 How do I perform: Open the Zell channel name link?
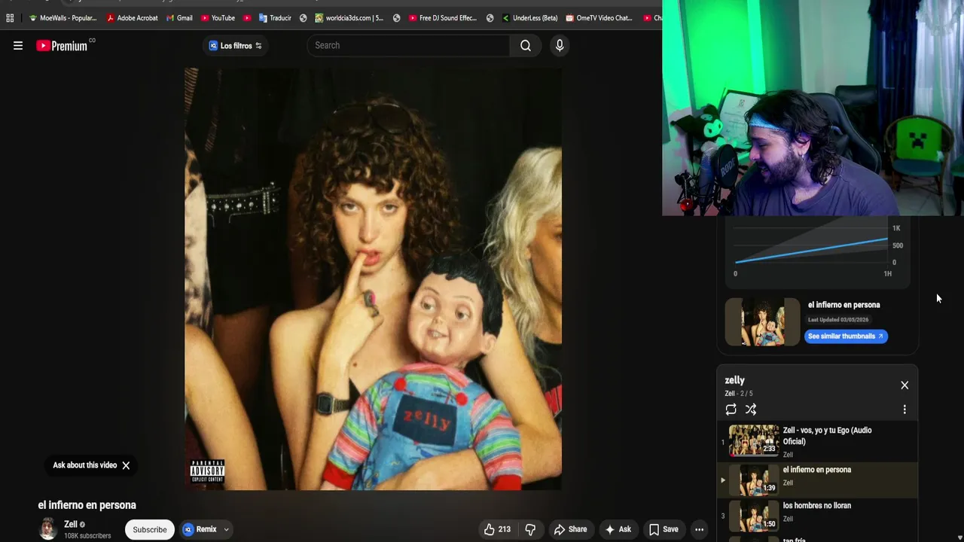pos(71,525)
